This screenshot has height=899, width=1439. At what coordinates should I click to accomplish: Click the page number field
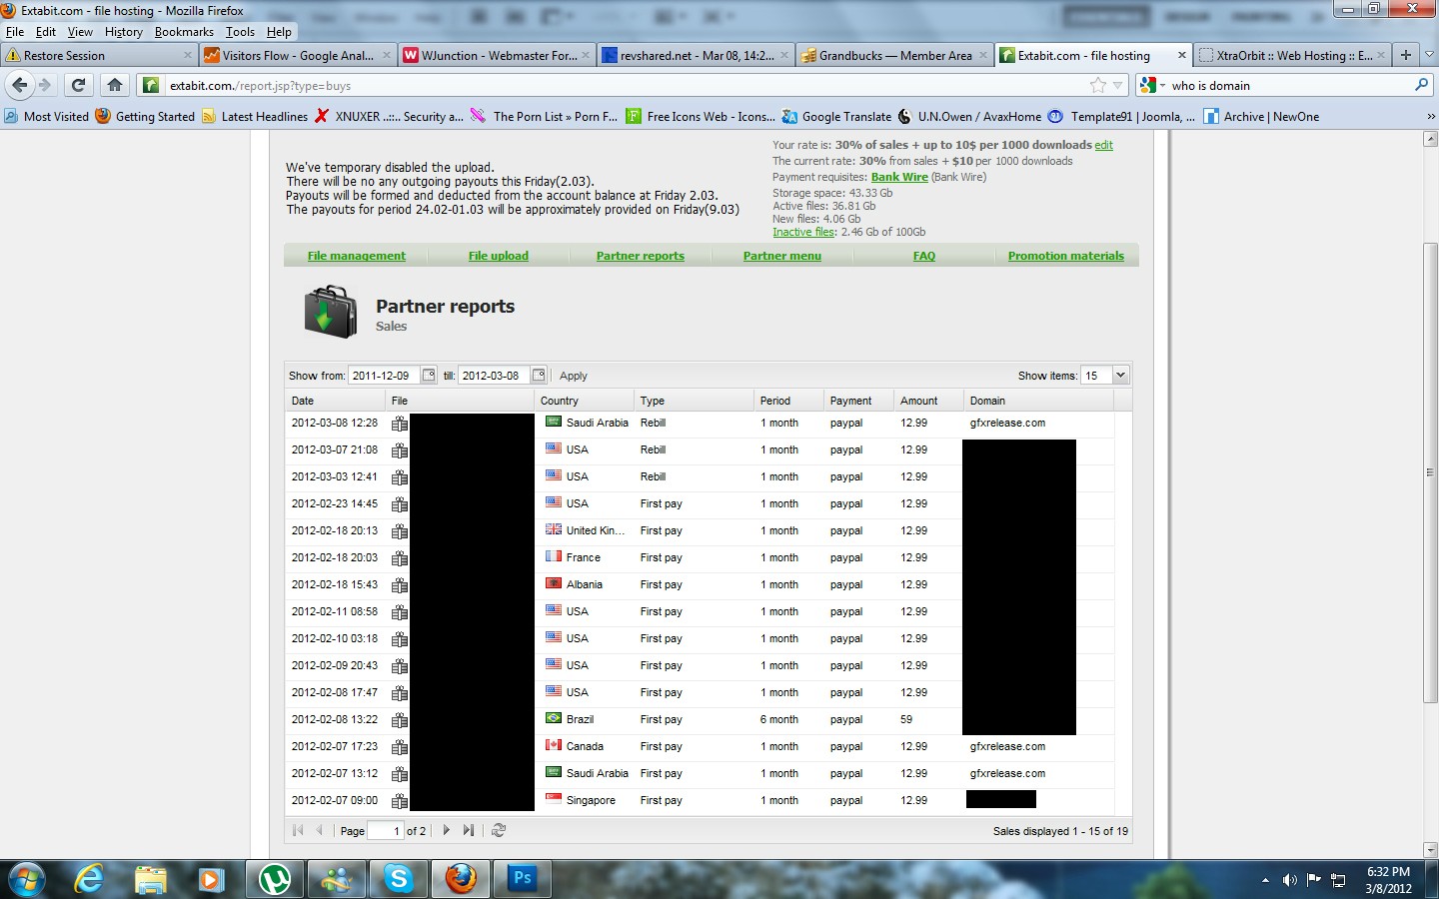click(386, 830)
